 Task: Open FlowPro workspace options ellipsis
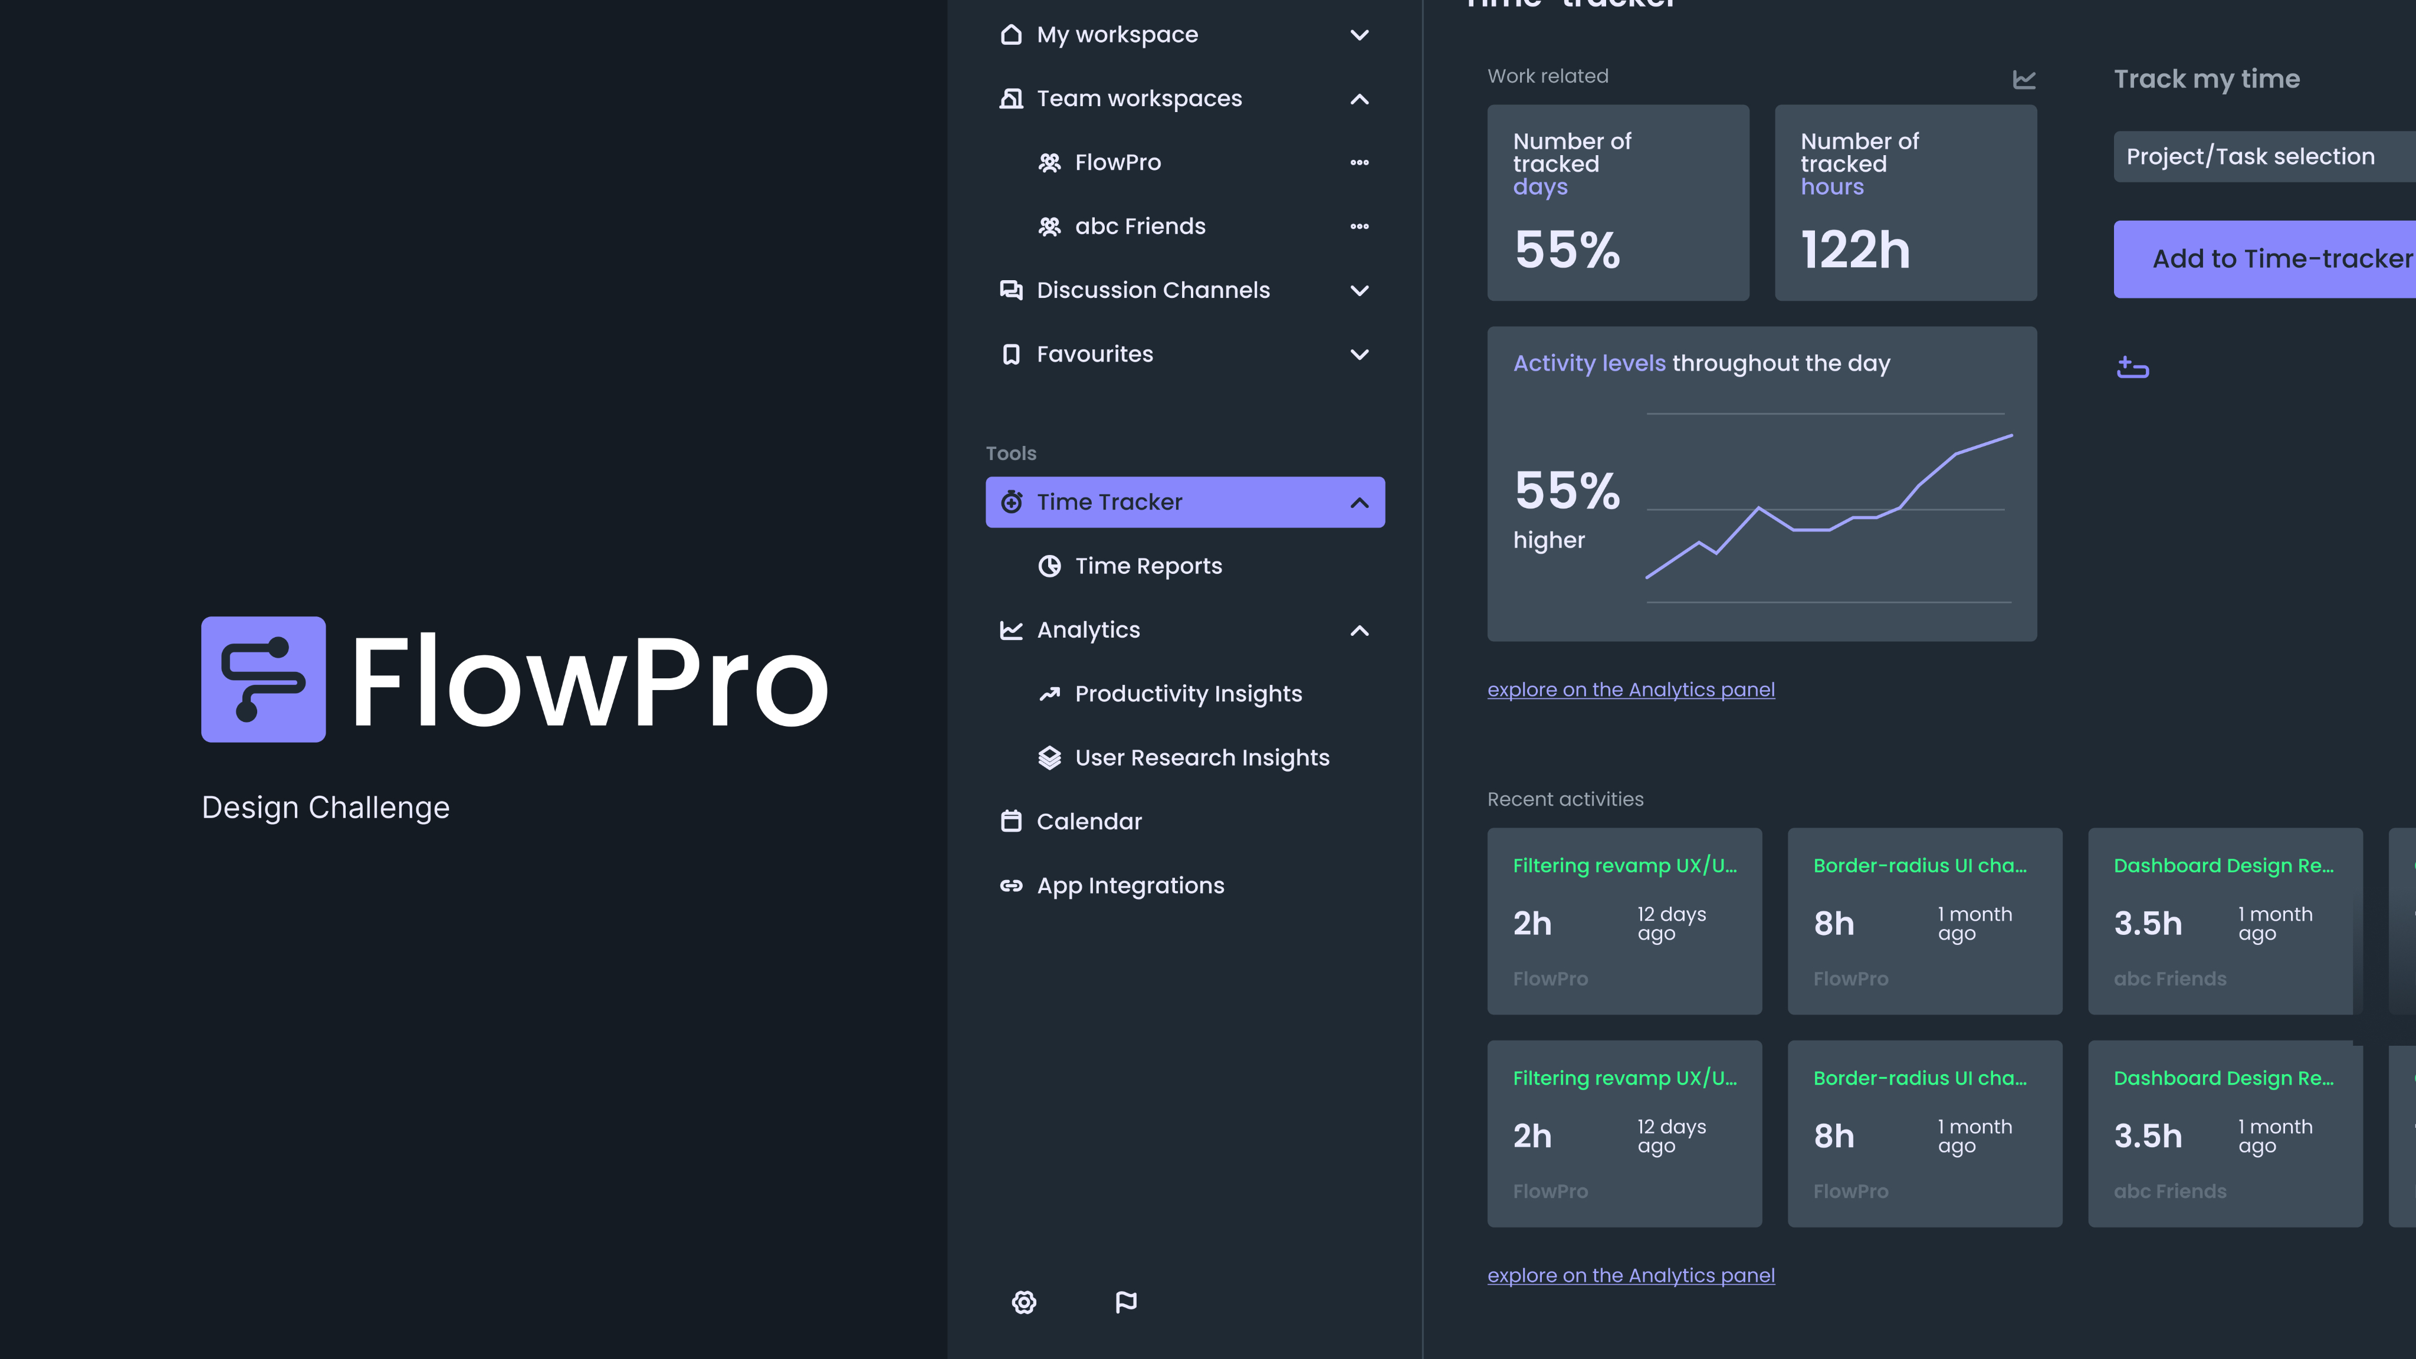pyautogui.click(x=1359, y=162)
